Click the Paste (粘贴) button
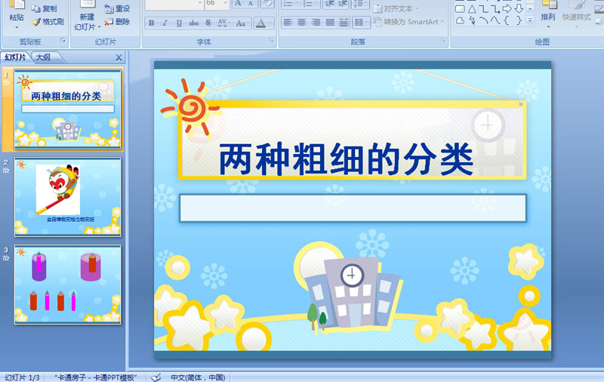The width and height of the screenshot is (604, 382). 16,11
